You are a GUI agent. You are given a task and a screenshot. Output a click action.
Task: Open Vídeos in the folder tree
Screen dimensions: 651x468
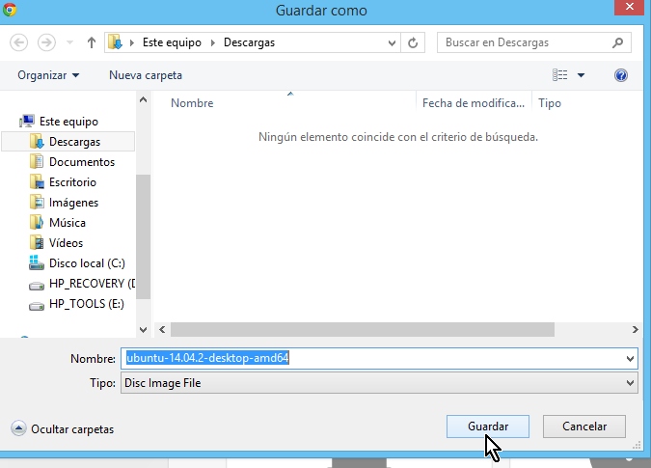66,243
